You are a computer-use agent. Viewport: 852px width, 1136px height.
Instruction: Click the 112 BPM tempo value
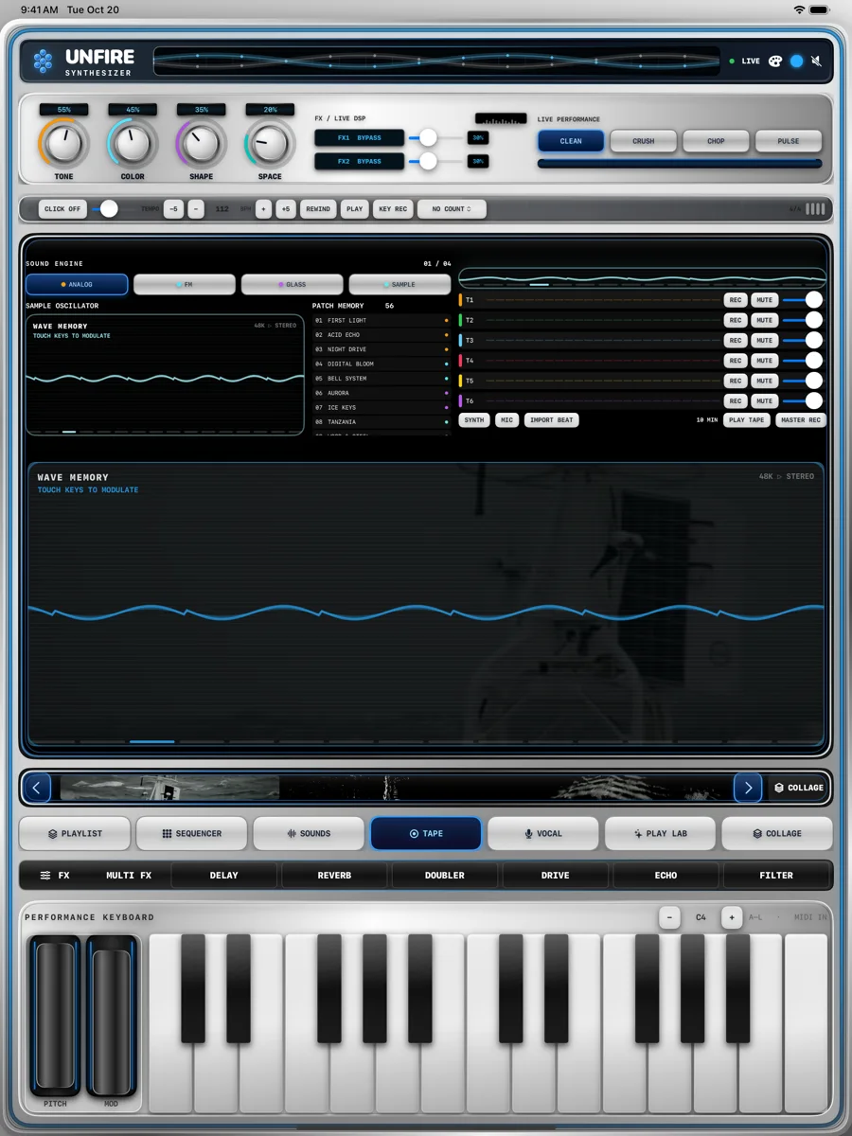coord(222,209)
